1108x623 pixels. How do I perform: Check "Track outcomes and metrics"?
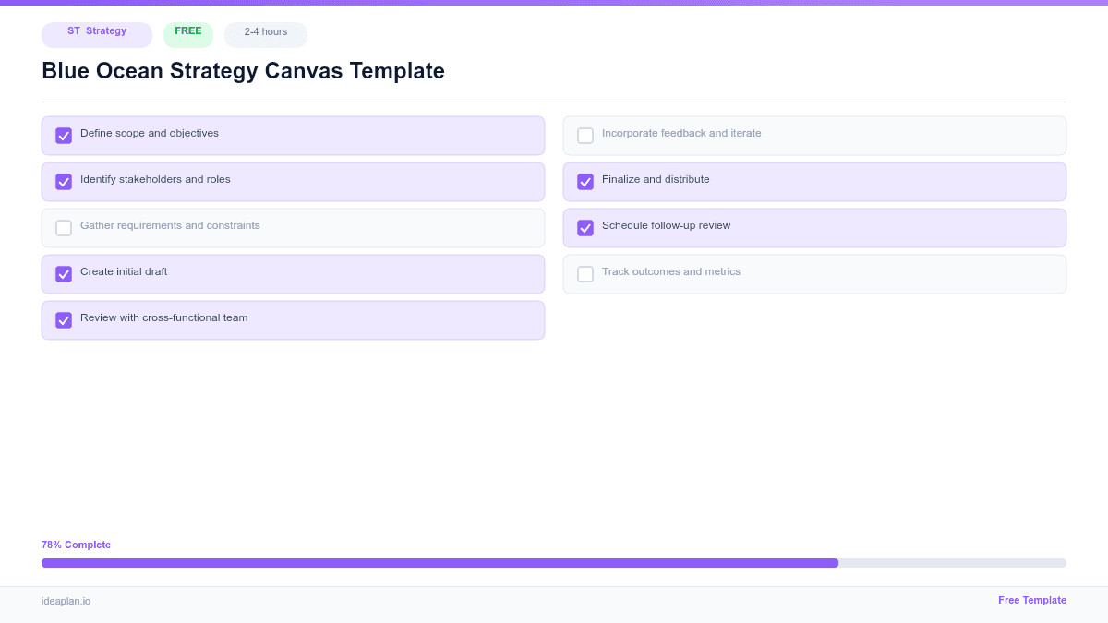pos(584,273)
